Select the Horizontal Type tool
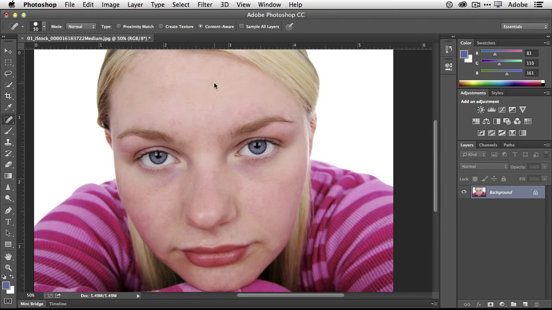Viewport: 552px width, 310px height. pos(8,222)
